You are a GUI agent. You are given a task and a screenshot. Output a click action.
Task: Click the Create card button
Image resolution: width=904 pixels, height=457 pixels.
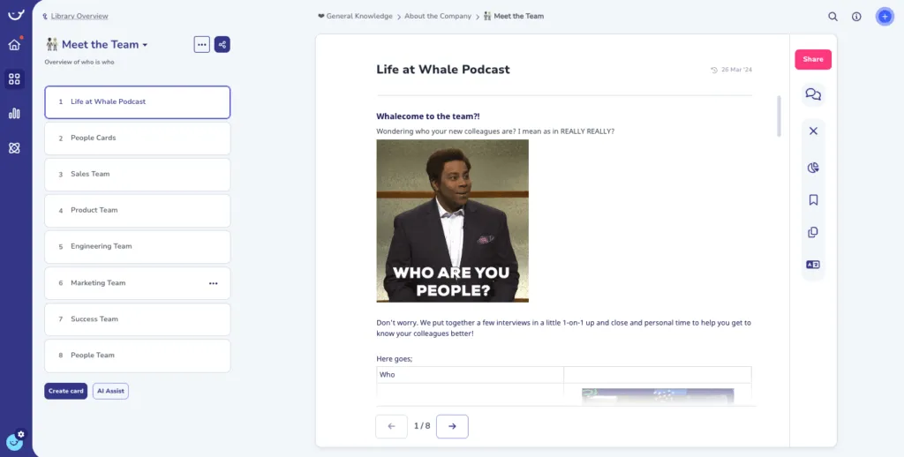65,391
